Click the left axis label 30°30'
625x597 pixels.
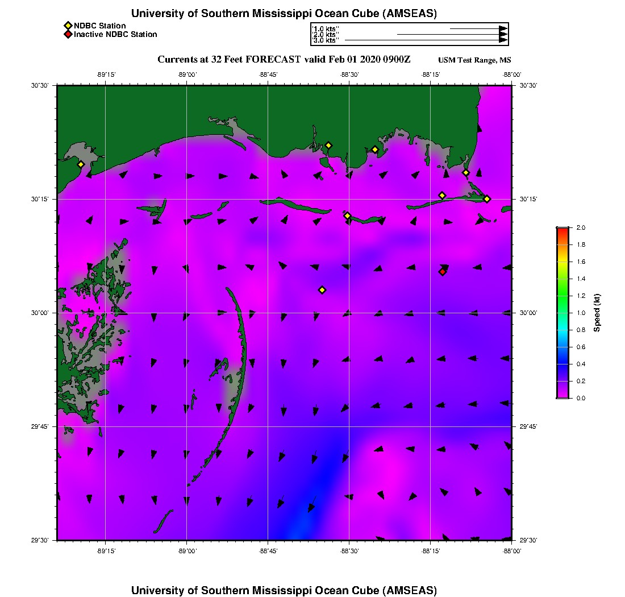pyautogui.click(x=40, y=85)
